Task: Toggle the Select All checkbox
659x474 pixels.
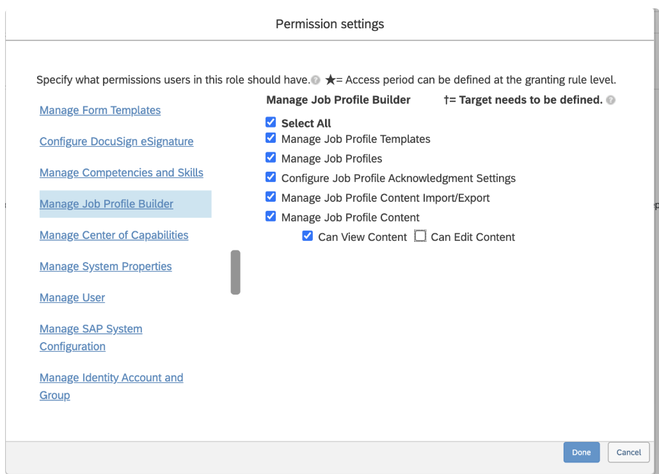Action: click(x=271, y=122)
